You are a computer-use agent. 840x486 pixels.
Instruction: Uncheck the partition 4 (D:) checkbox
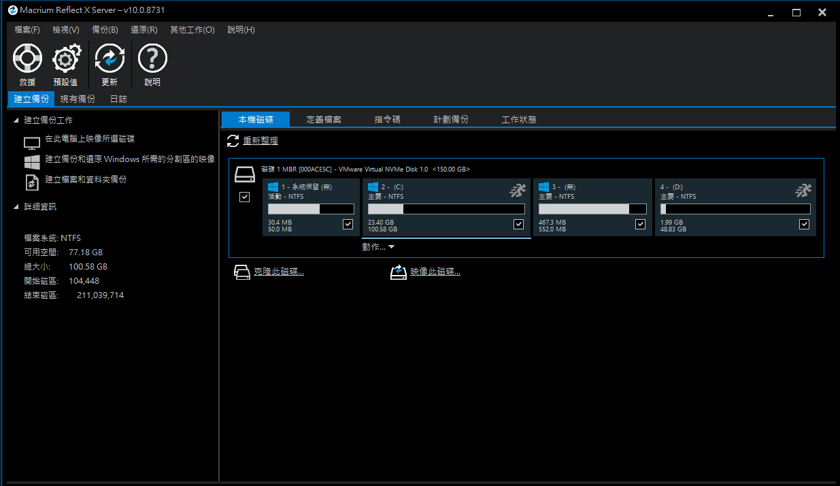coord(805,224)
